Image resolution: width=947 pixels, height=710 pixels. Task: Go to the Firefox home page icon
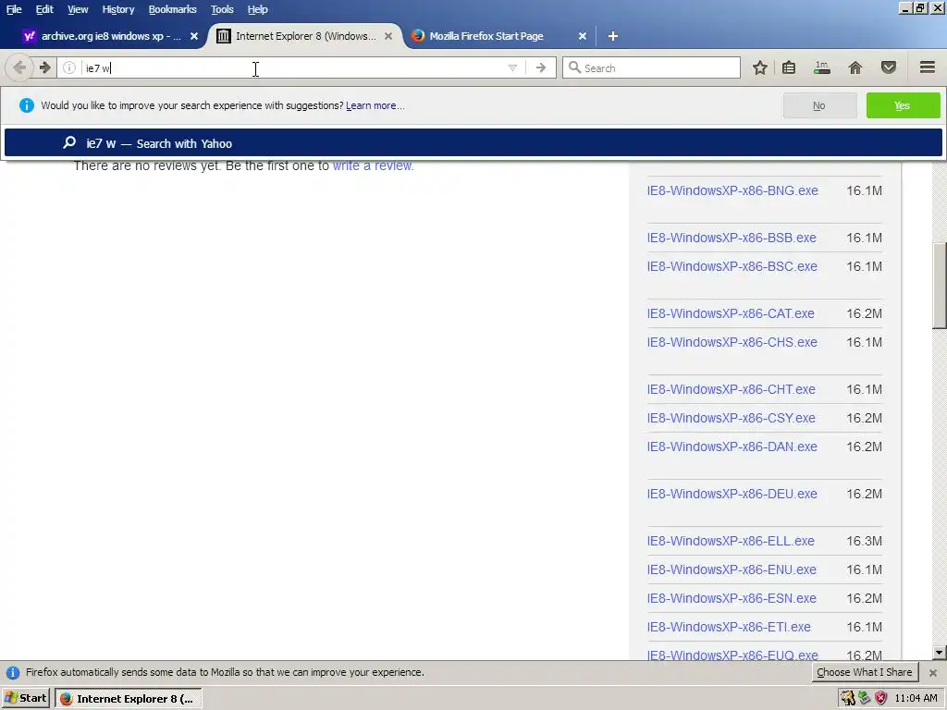pyautogui.click(x=855, y=67)
